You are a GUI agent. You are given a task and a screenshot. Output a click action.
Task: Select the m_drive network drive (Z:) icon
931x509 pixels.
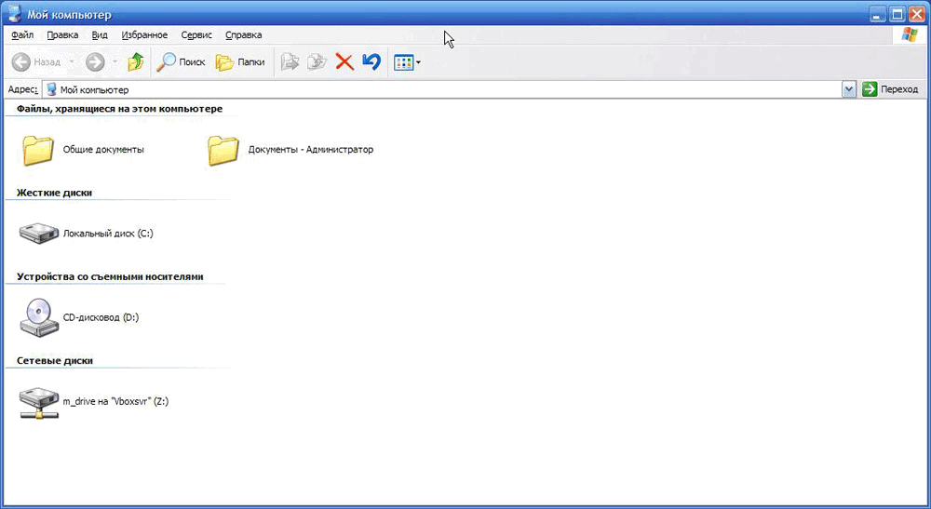(39, 402)
